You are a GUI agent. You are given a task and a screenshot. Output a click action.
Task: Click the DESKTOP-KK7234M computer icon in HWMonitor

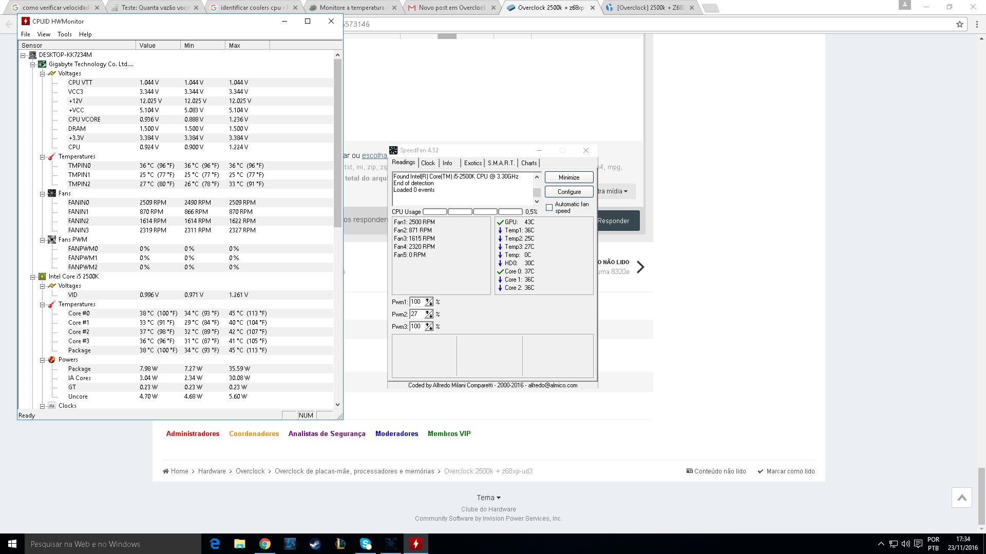32,55
